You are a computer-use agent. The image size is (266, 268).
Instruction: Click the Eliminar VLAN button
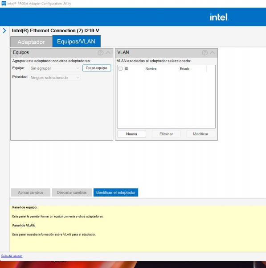pos(166,134)
